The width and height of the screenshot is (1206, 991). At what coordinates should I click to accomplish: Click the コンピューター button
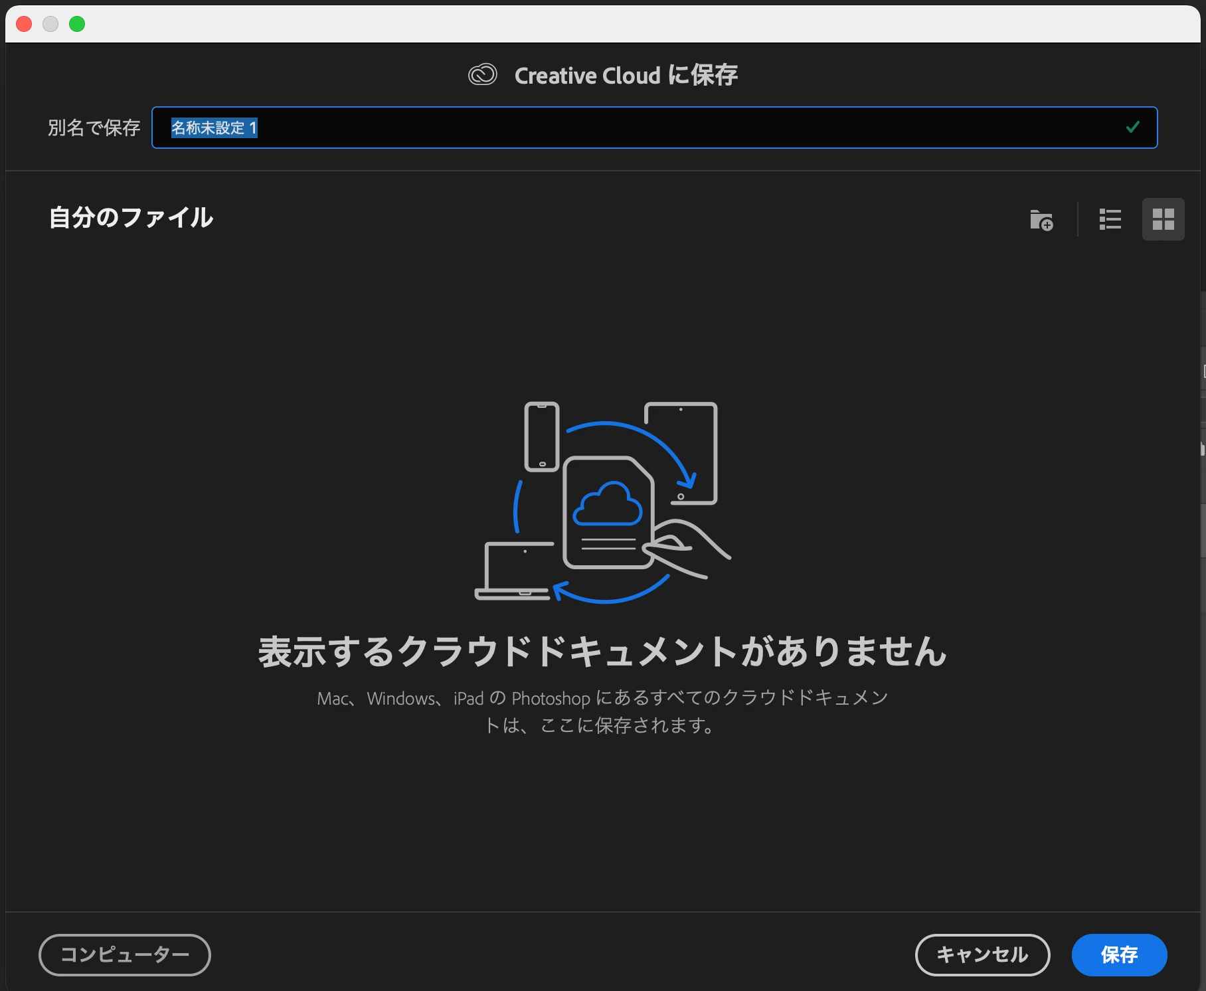[x=125, y=954]
